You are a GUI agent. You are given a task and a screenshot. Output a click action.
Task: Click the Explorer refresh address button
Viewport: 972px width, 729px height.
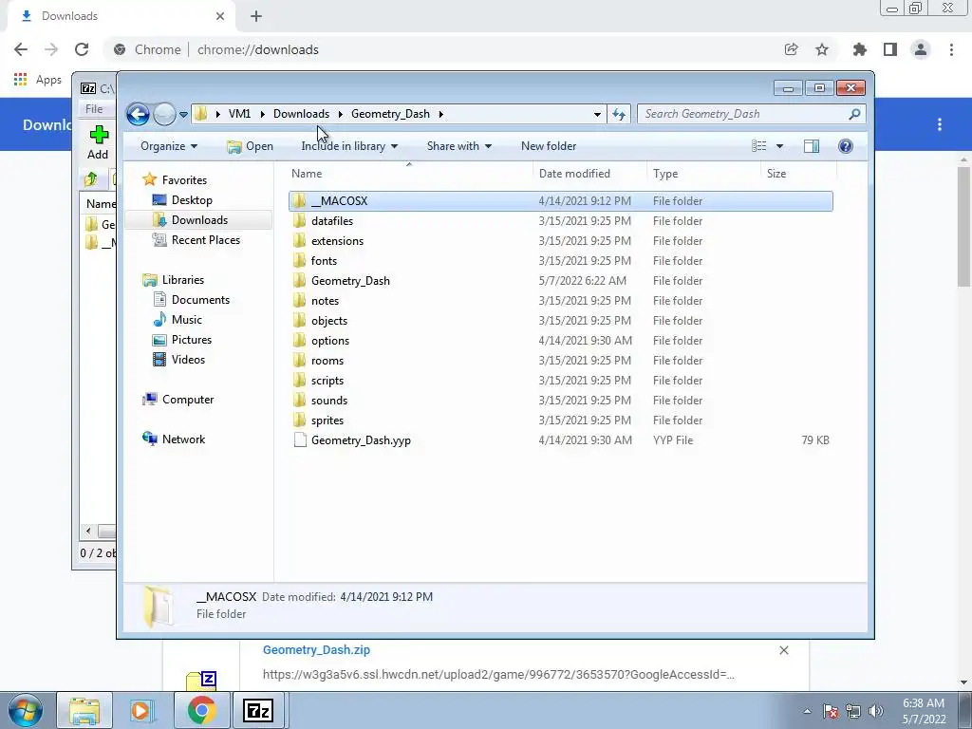click(619, 114)
